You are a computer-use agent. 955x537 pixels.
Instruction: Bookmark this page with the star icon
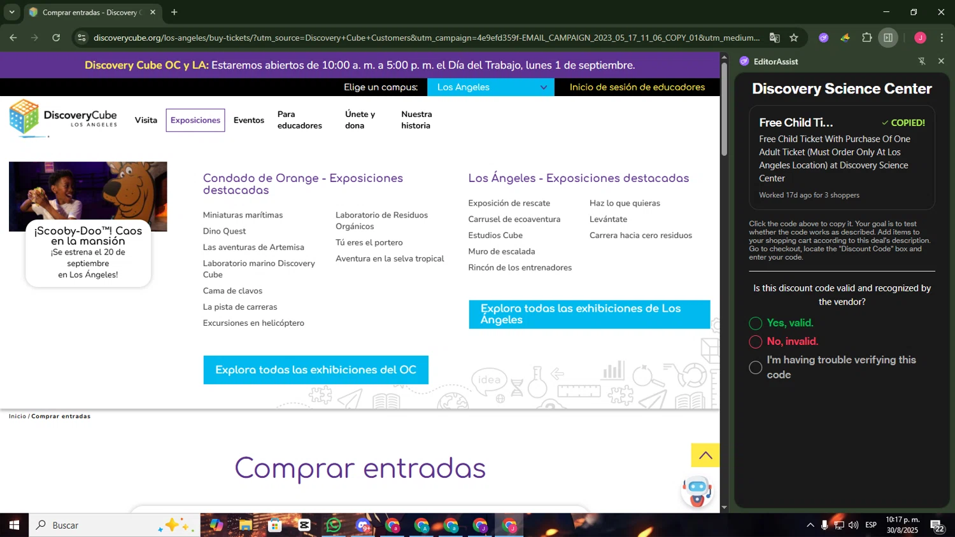(x=794, y=38)
